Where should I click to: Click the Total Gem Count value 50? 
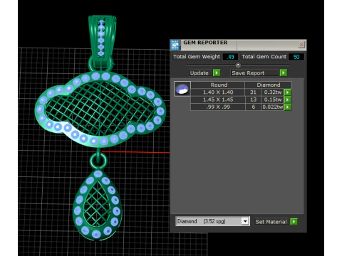click(296, 57)
